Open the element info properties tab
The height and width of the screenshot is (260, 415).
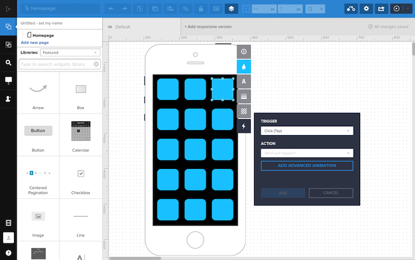(244, 52)
